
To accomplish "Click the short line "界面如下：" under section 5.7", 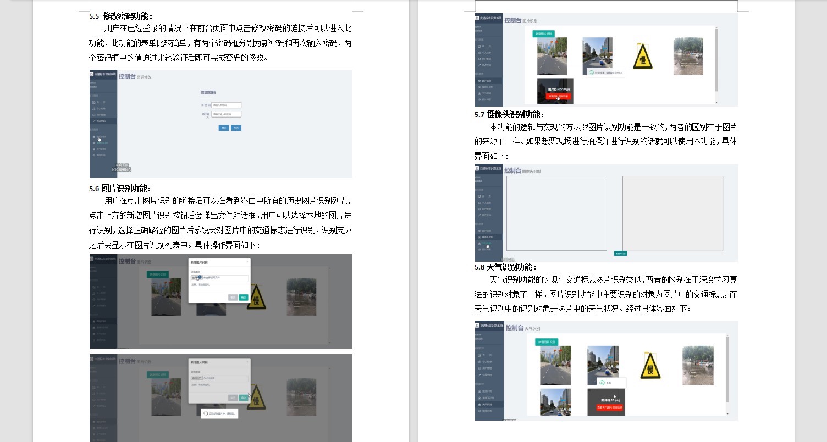I will (492, 156).
